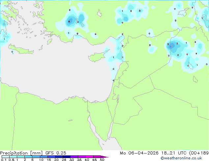This screenshot has width=209, height=161.
Task: Click the "GFS 0.25" model label
Action: pos(56,153)
